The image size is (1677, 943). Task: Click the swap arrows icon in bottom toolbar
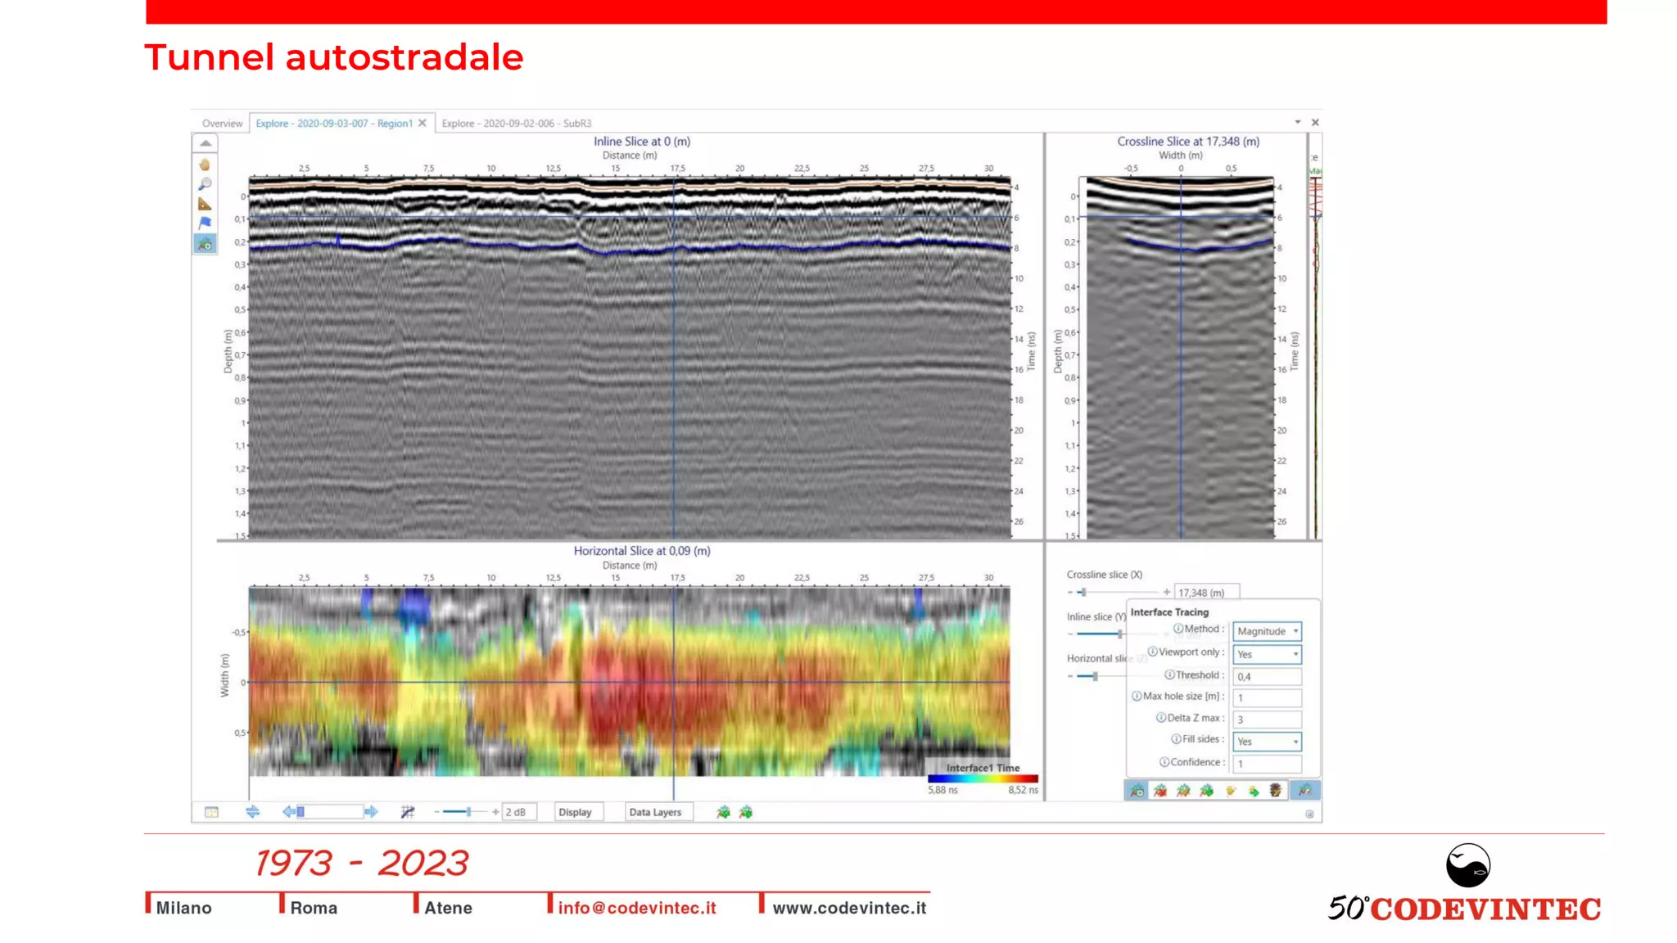click(252, 811)
